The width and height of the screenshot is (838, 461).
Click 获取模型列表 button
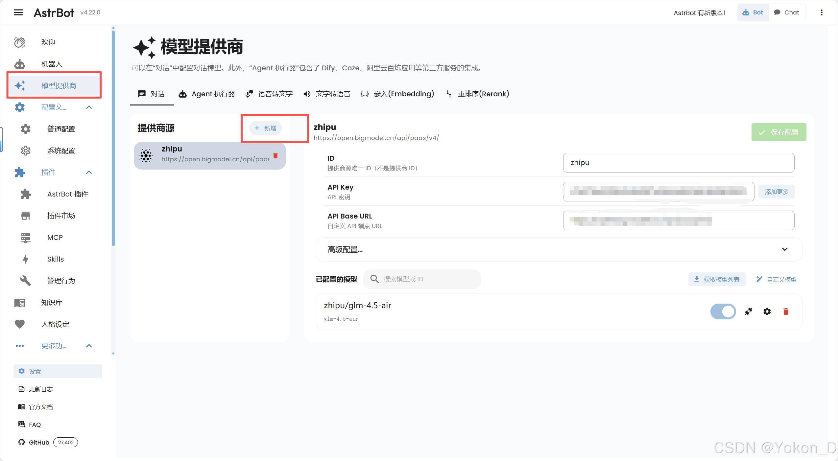(x=717, y=279)
